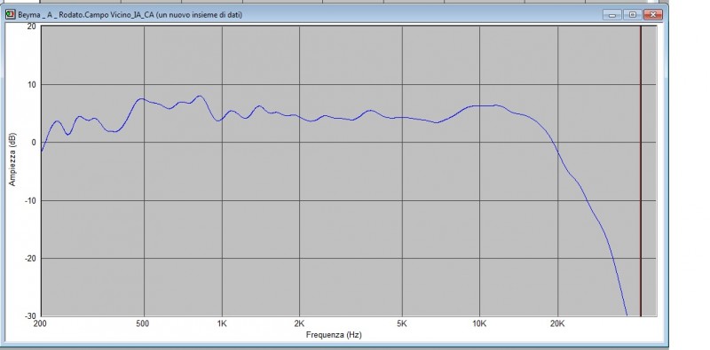Click the blue curve peak near 800 Hz
710x350 pixels.
[199, 96]
